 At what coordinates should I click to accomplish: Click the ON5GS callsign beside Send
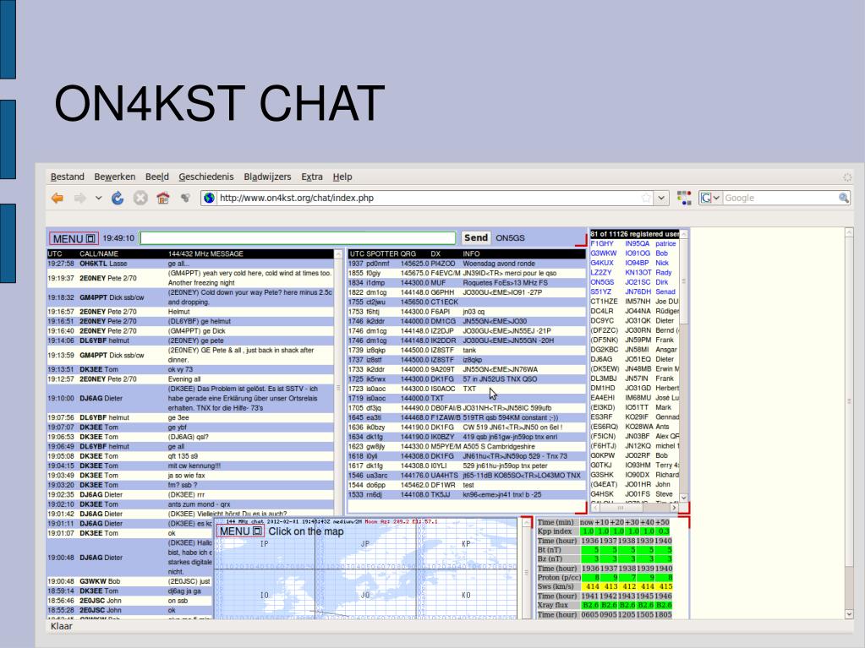pyautogui.click(x=510, y=238)
